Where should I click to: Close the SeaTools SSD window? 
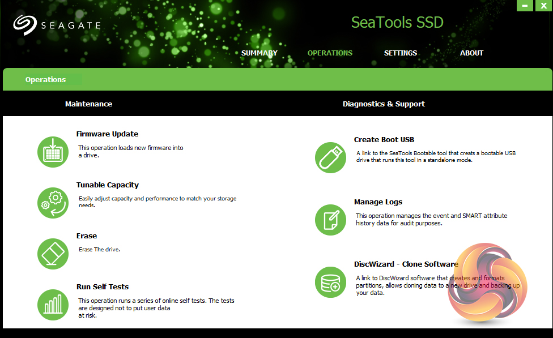(x=543, y=6)
